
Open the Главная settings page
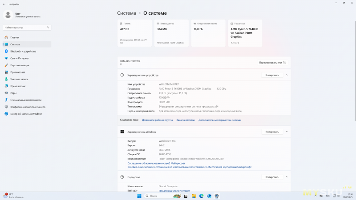[x=27, y=37]
